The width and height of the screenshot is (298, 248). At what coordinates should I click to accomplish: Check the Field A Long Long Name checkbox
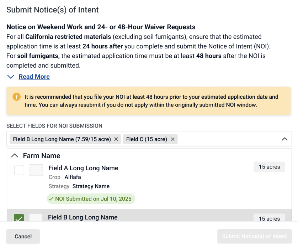click(19, 170)
